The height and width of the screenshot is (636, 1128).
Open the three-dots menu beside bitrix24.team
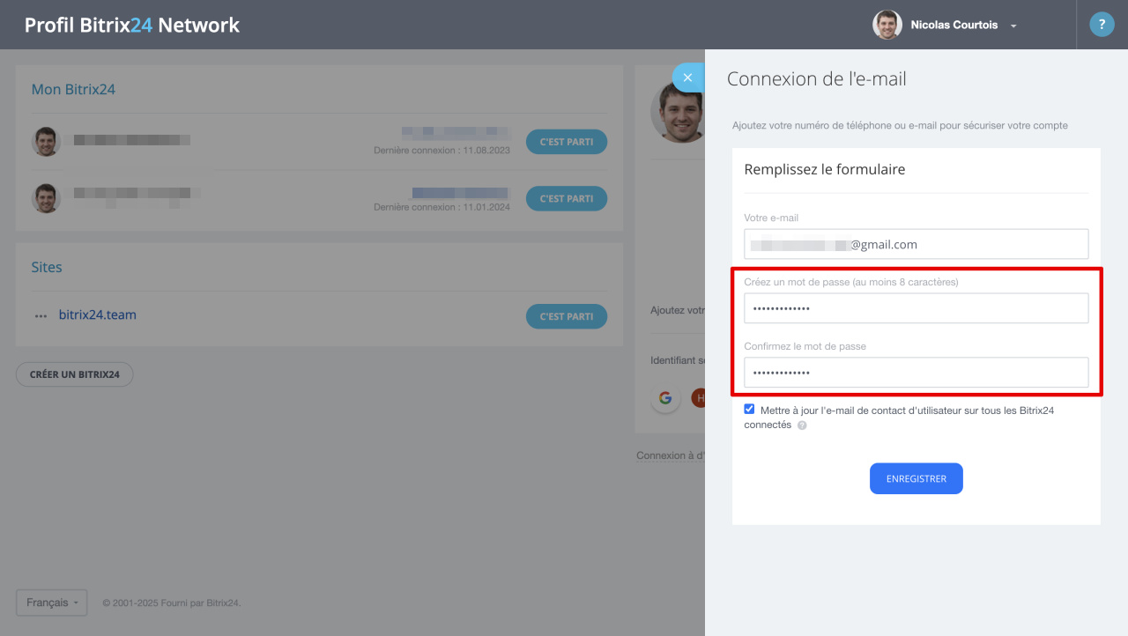coord(41,316)
